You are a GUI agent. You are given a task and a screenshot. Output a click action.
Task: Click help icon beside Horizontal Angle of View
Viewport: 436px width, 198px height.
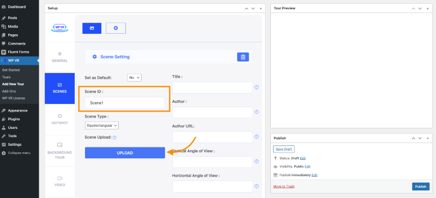[257, 187]
